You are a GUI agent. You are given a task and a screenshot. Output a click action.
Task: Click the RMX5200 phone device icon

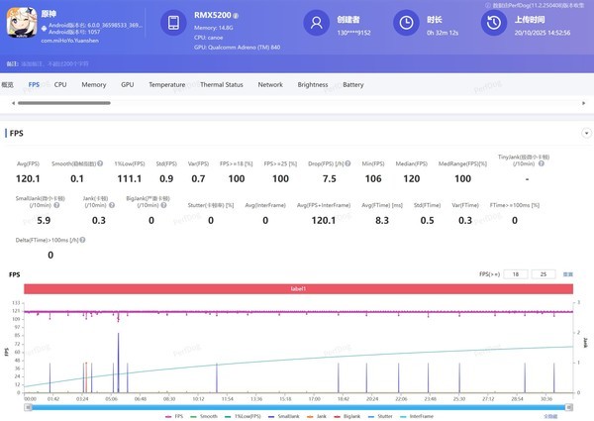click(x=173, y=23)
